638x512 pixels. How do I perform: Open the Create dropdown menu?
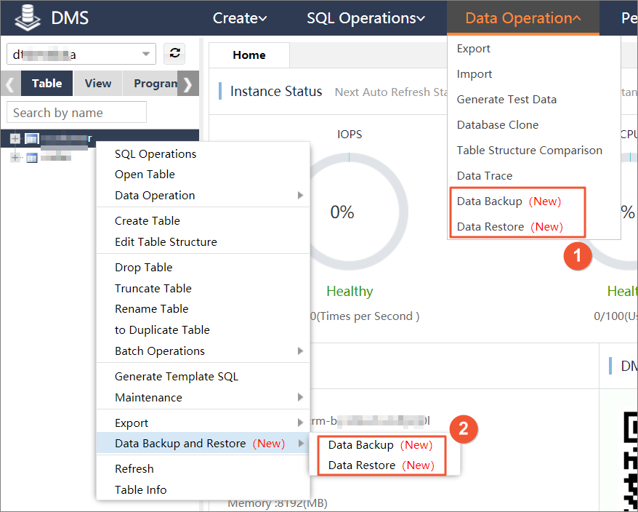pos(240,18)
